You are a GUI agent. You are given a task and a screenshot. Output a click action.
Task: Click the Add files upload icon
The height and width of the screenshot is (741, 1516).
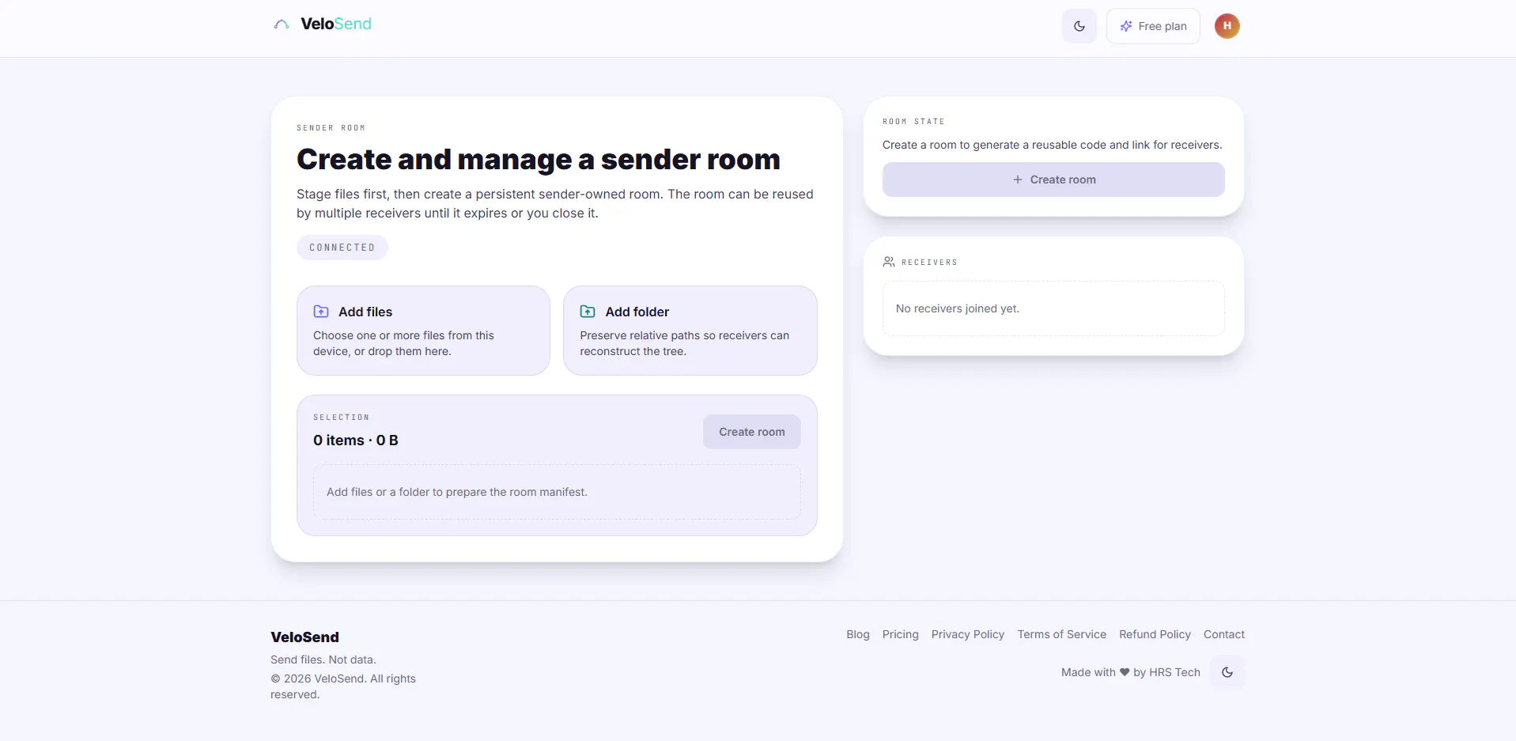point(321,312)
